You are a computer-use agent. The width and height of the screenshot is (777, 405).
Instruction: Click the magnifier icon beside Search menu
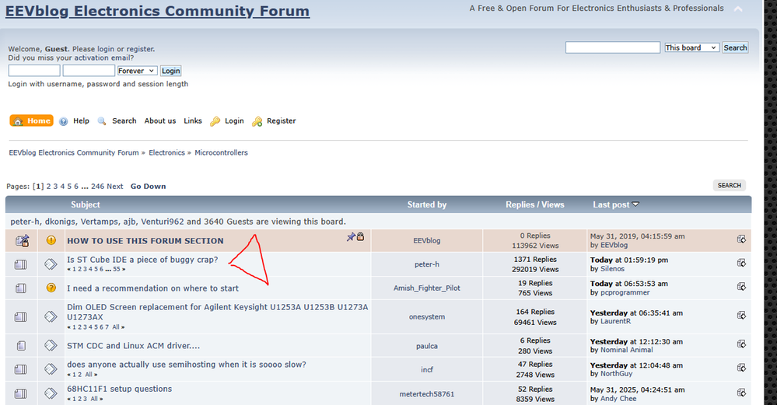[102, 120]
